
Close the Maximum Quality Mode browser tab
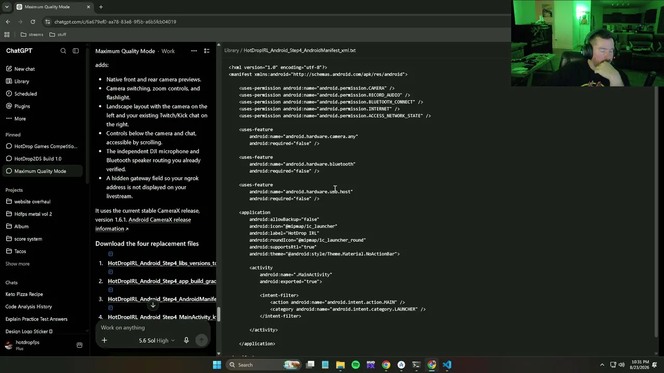[x=88, y=7]
